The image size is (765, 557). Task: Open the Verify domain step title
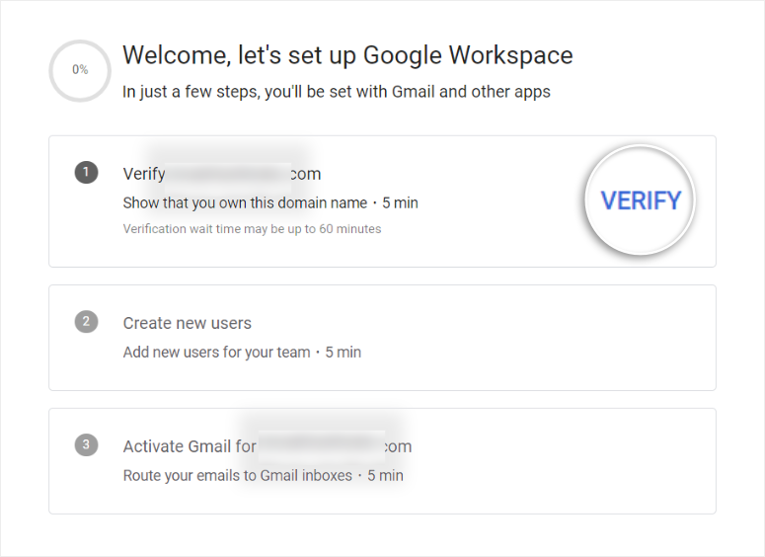222,174
